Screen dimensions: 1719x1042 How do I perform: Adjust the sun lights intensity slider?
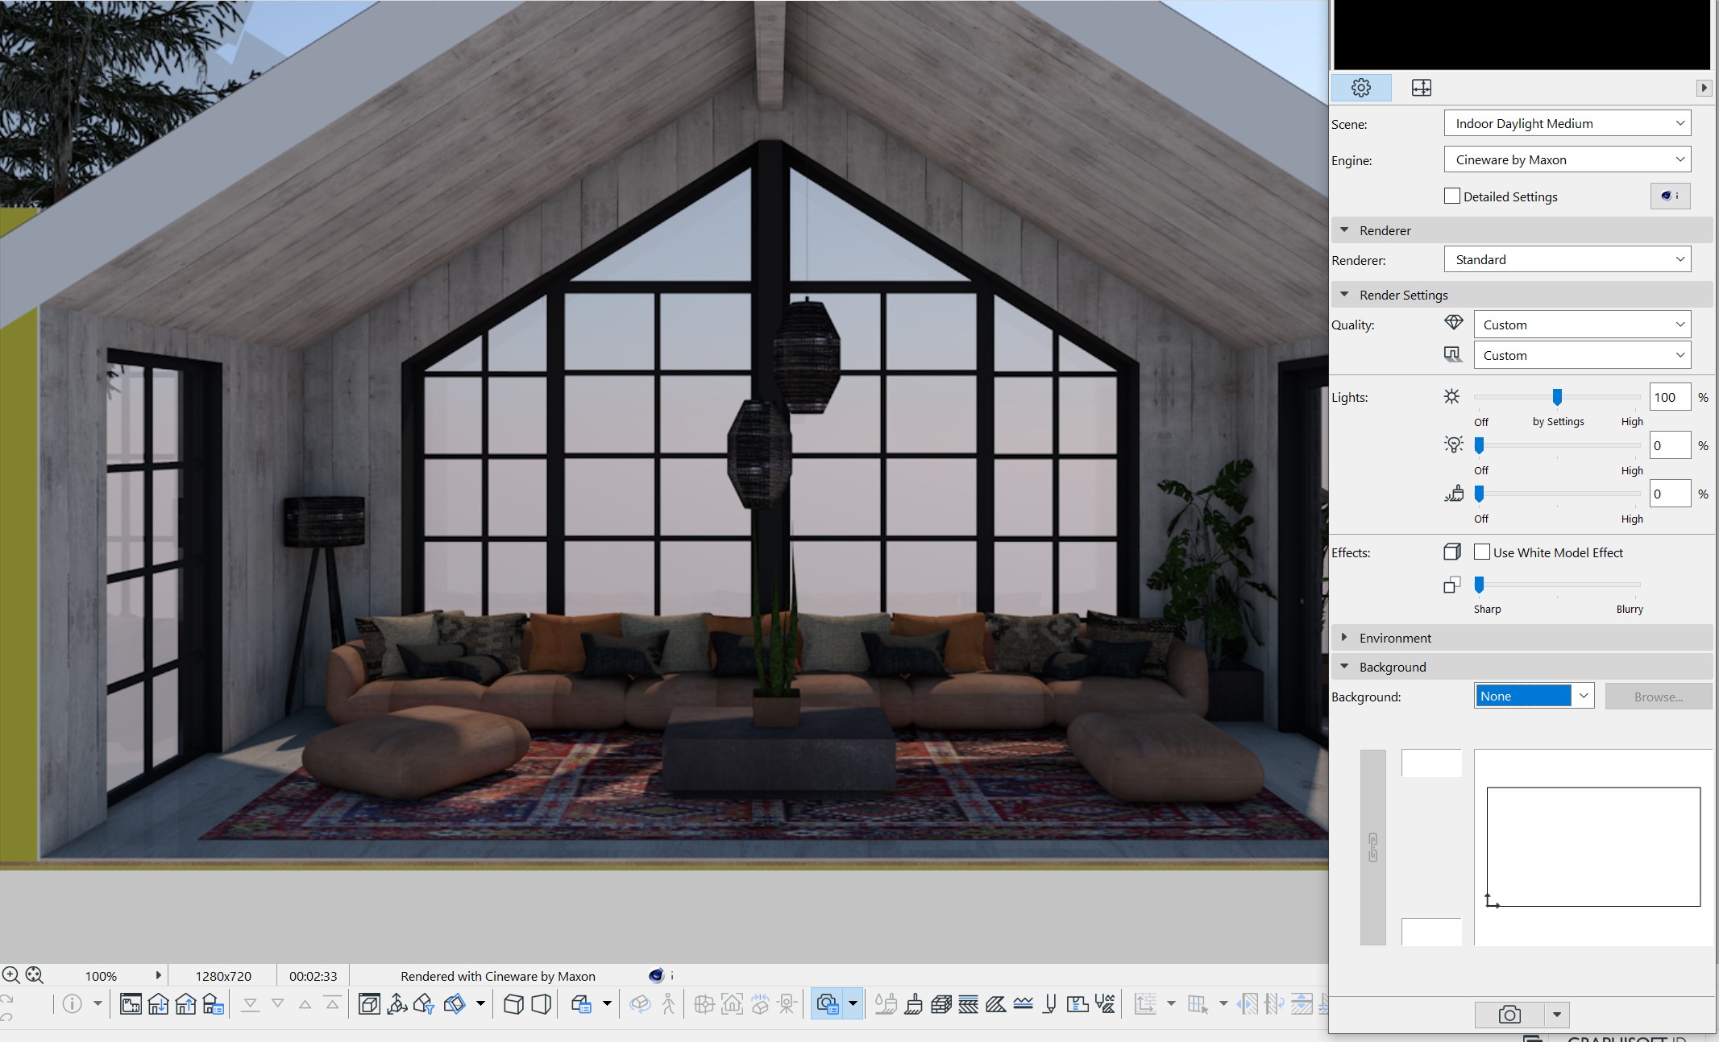[1557, 397]
